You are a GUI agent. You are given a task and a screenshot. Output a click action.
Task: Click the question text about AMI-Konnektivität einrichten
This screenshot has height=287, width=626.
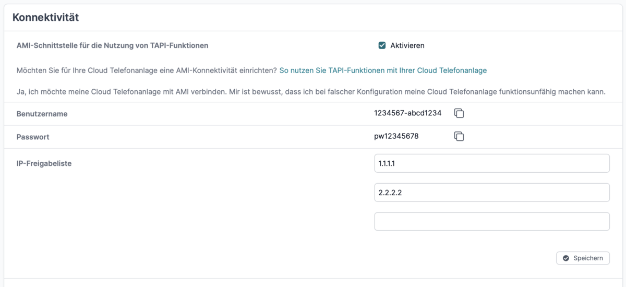pyautogui.click(x=147, y=70)
